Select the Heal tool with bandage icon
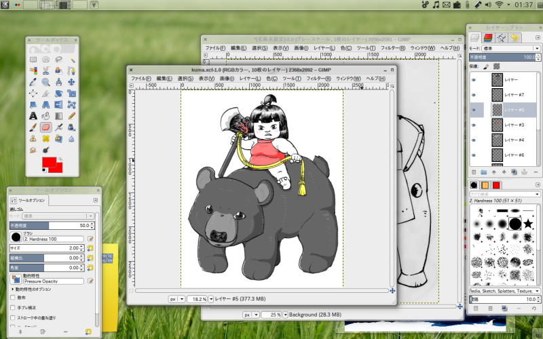 click(x=45, y=139)
